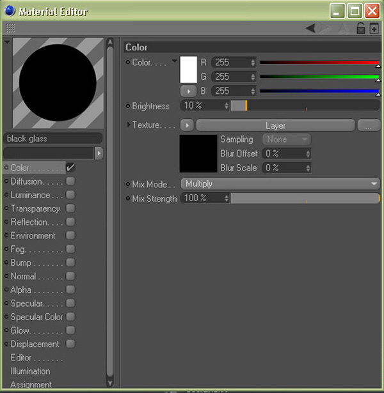Enable the Environment channel checkbox
Image resolution: width=384 pixels, height=393 pixels.
pos(70,235)
